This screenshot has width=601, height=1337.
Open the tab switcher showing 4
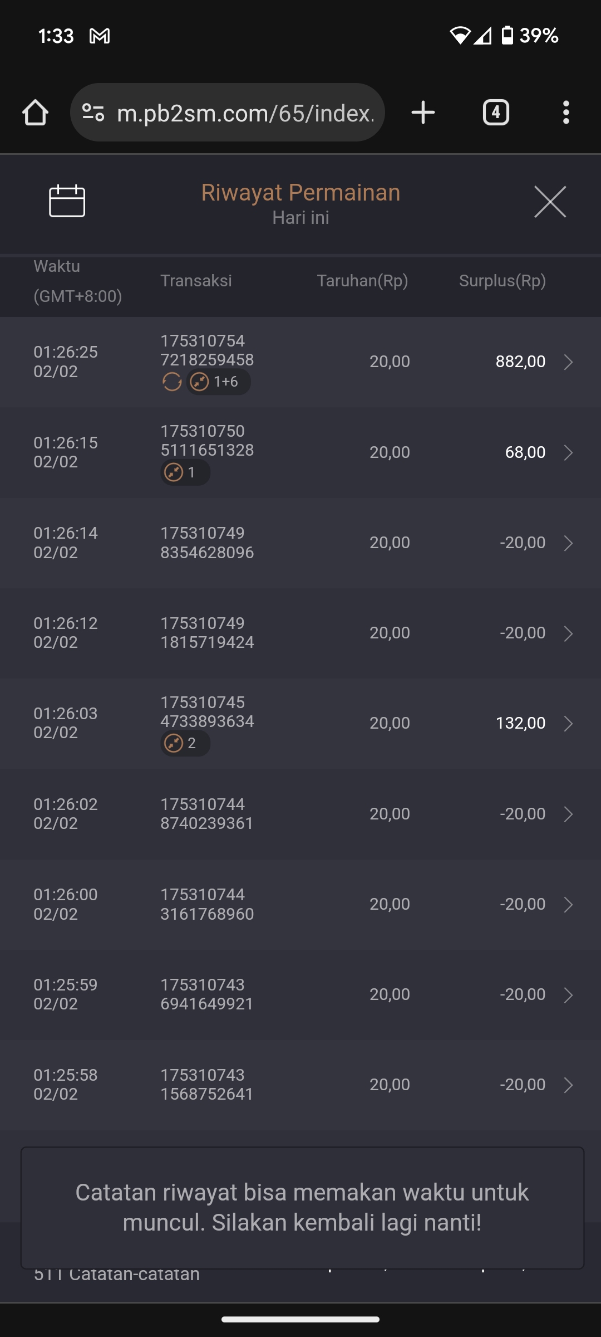pyautogui.click(x=496, y=113)
